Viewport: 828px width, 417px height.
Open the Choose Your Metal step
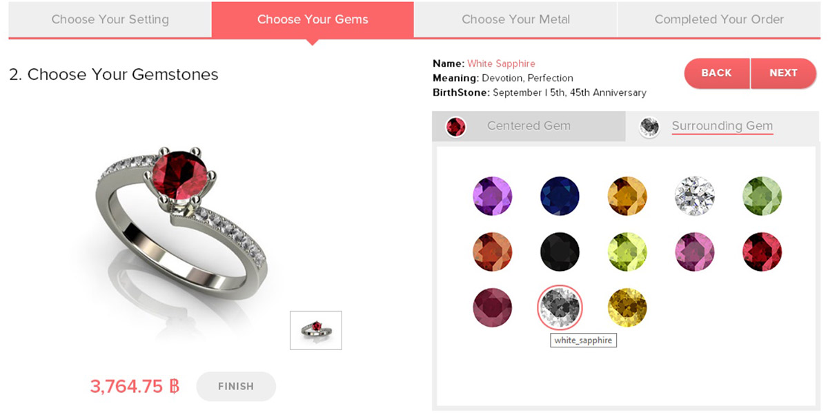pyautogui.click(x=515, y=19)
